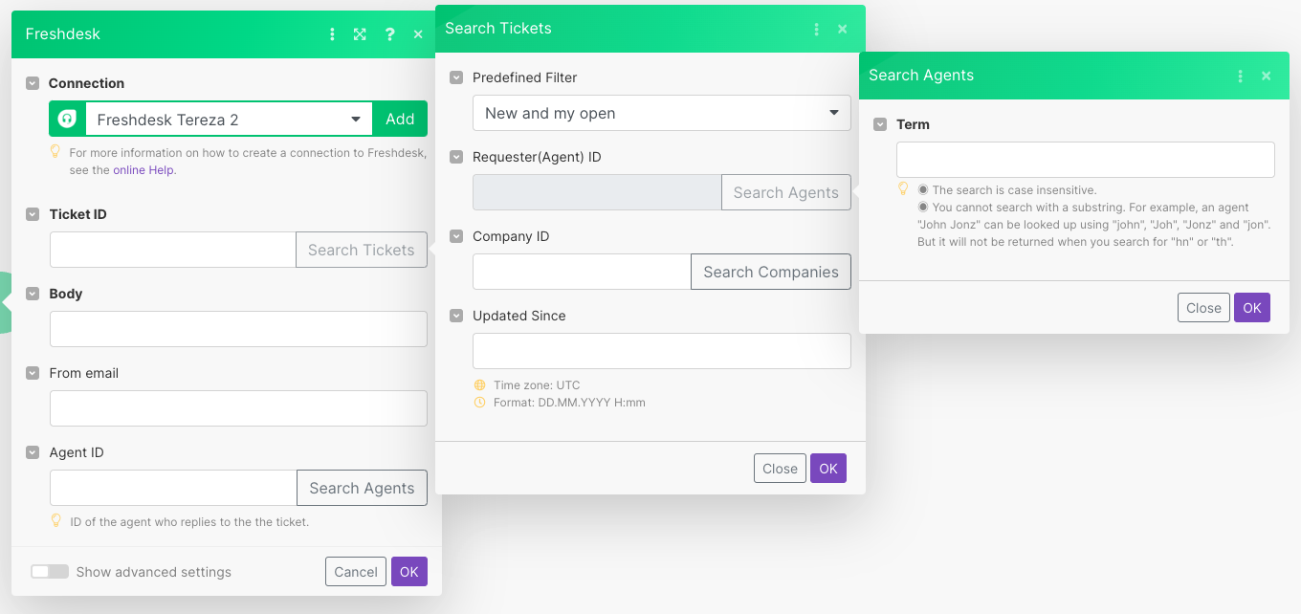Open the Freshdesk Tereza 2 connection dropdown
The image size is (1301, 614).
(355, 120)
